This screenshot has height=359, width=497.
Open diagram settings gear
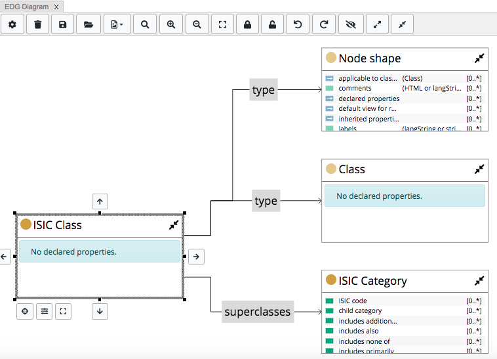pyautogui.click(x=12, y=24)
